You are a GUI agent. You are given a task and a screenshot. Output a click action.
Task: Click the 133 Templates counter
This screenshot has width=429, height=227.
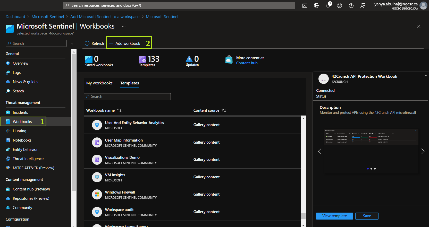(149, 61)
